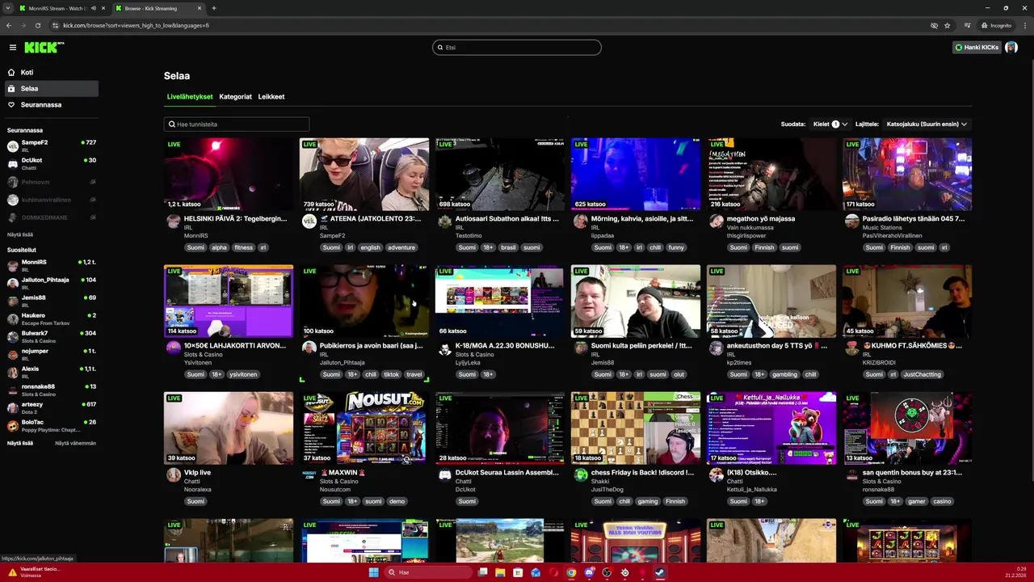Image resolution: width=1034 pixels, height=582 pixels.
Task: Open SampeF2 channel in sidebar
Action: point(52,145)
